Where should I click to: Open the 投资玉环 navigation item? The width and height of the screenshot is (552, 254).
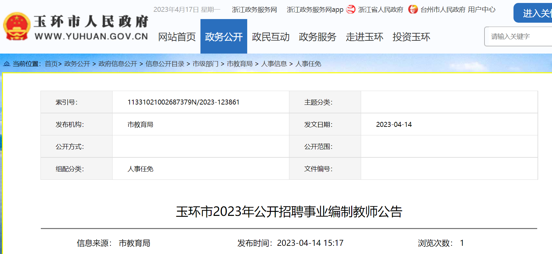[411, 37]
